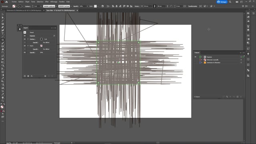The image size is (256, 144).
Task: Select the Type tool
Action: tap(3, 34)
